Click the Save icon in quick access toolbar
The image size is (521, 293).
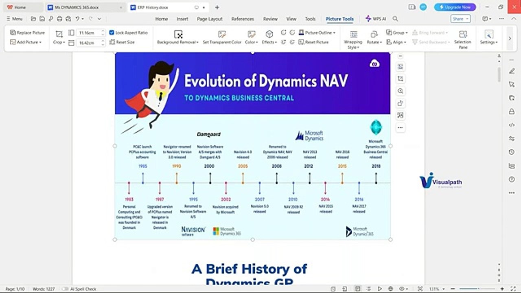(x=42, y=19)
